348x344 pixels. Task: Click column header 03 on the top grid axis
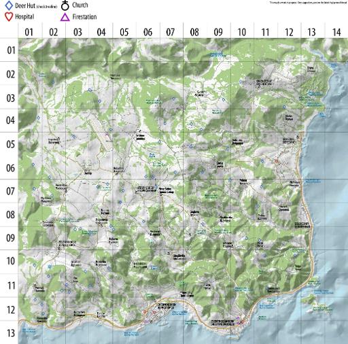77,32
